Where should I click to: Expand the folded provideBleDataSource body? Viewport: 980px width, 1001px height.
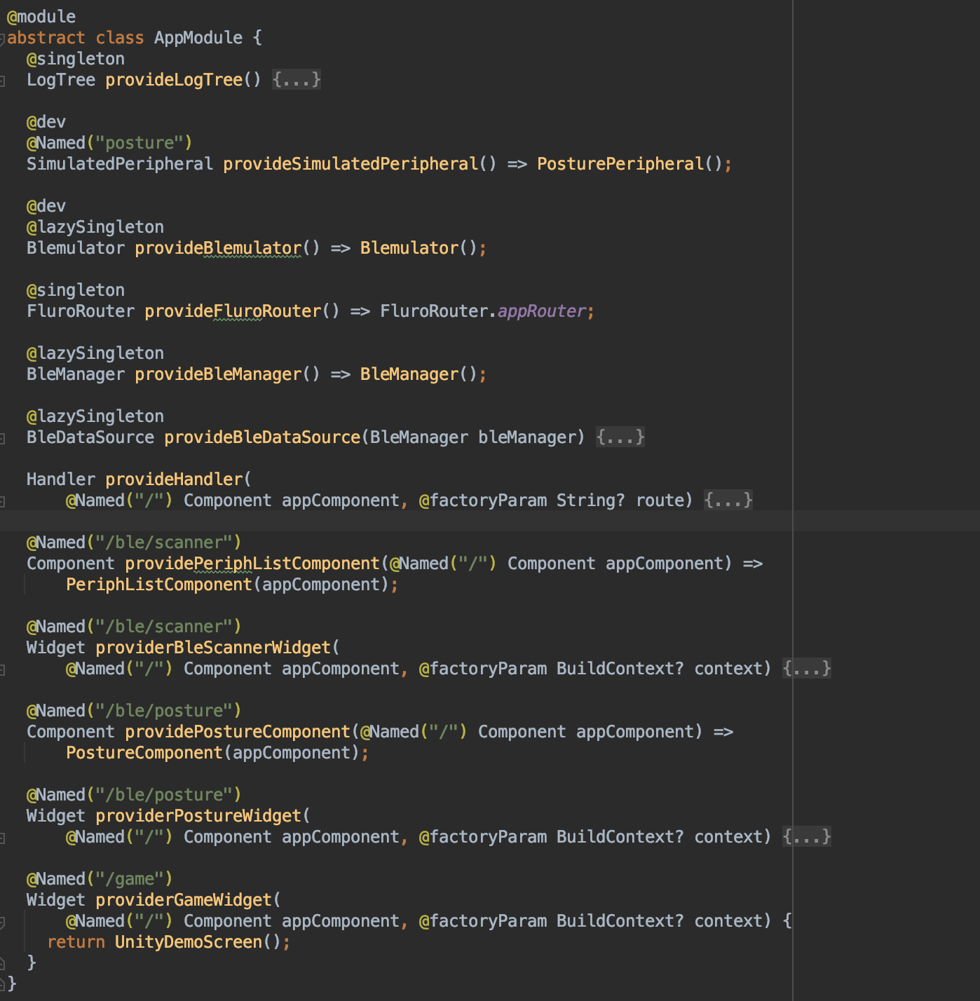point(620,437)
